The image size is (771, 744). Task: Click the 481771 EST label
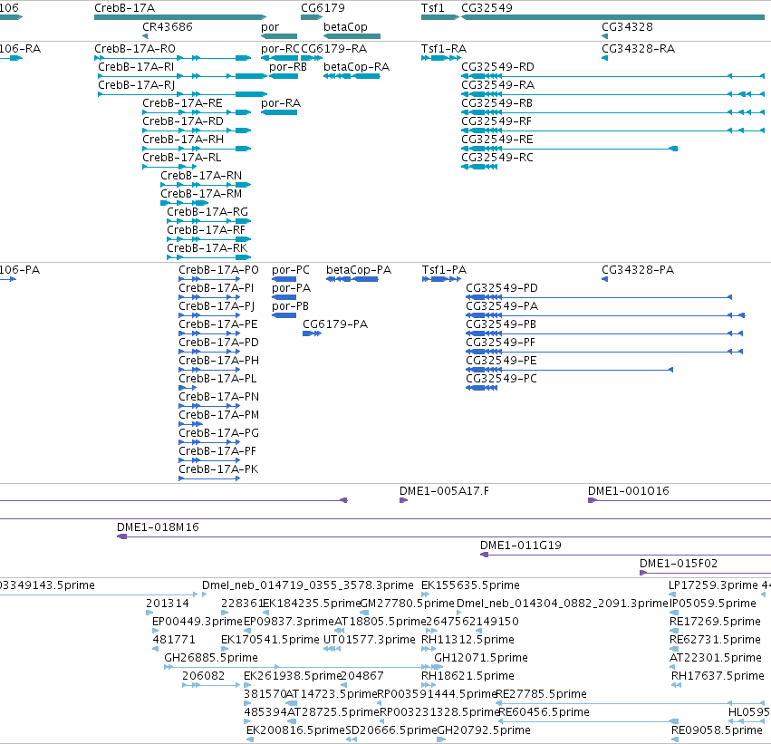pos(174,640)
